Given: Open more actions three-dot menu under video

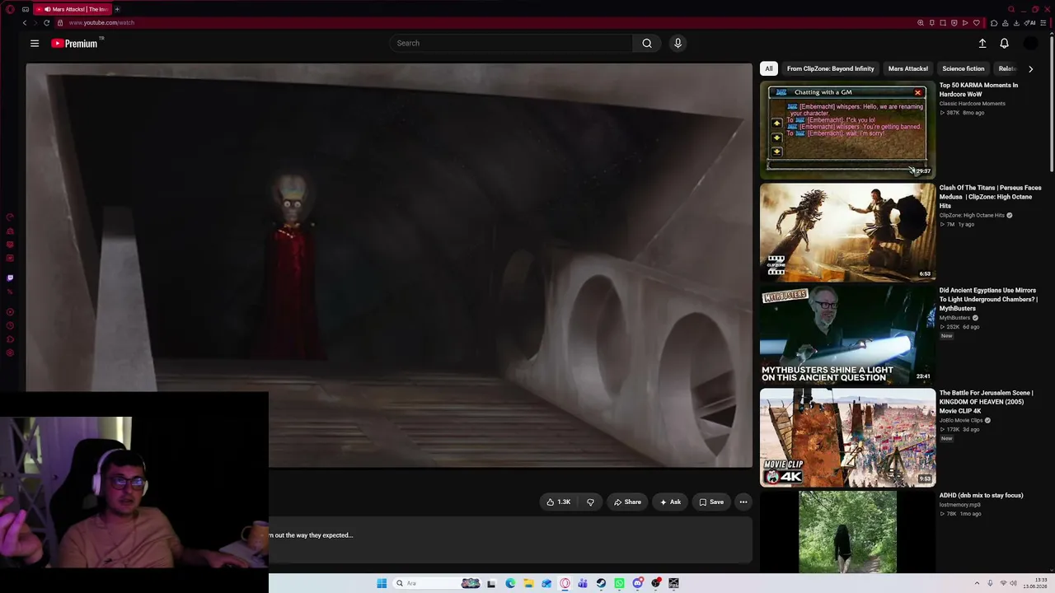Looking at the screenshot, I should [x=743, y=502].
